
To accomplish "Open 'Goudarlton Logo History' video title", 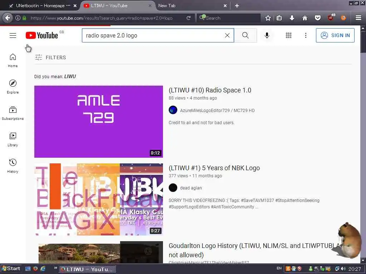I will tap(254, 250).
